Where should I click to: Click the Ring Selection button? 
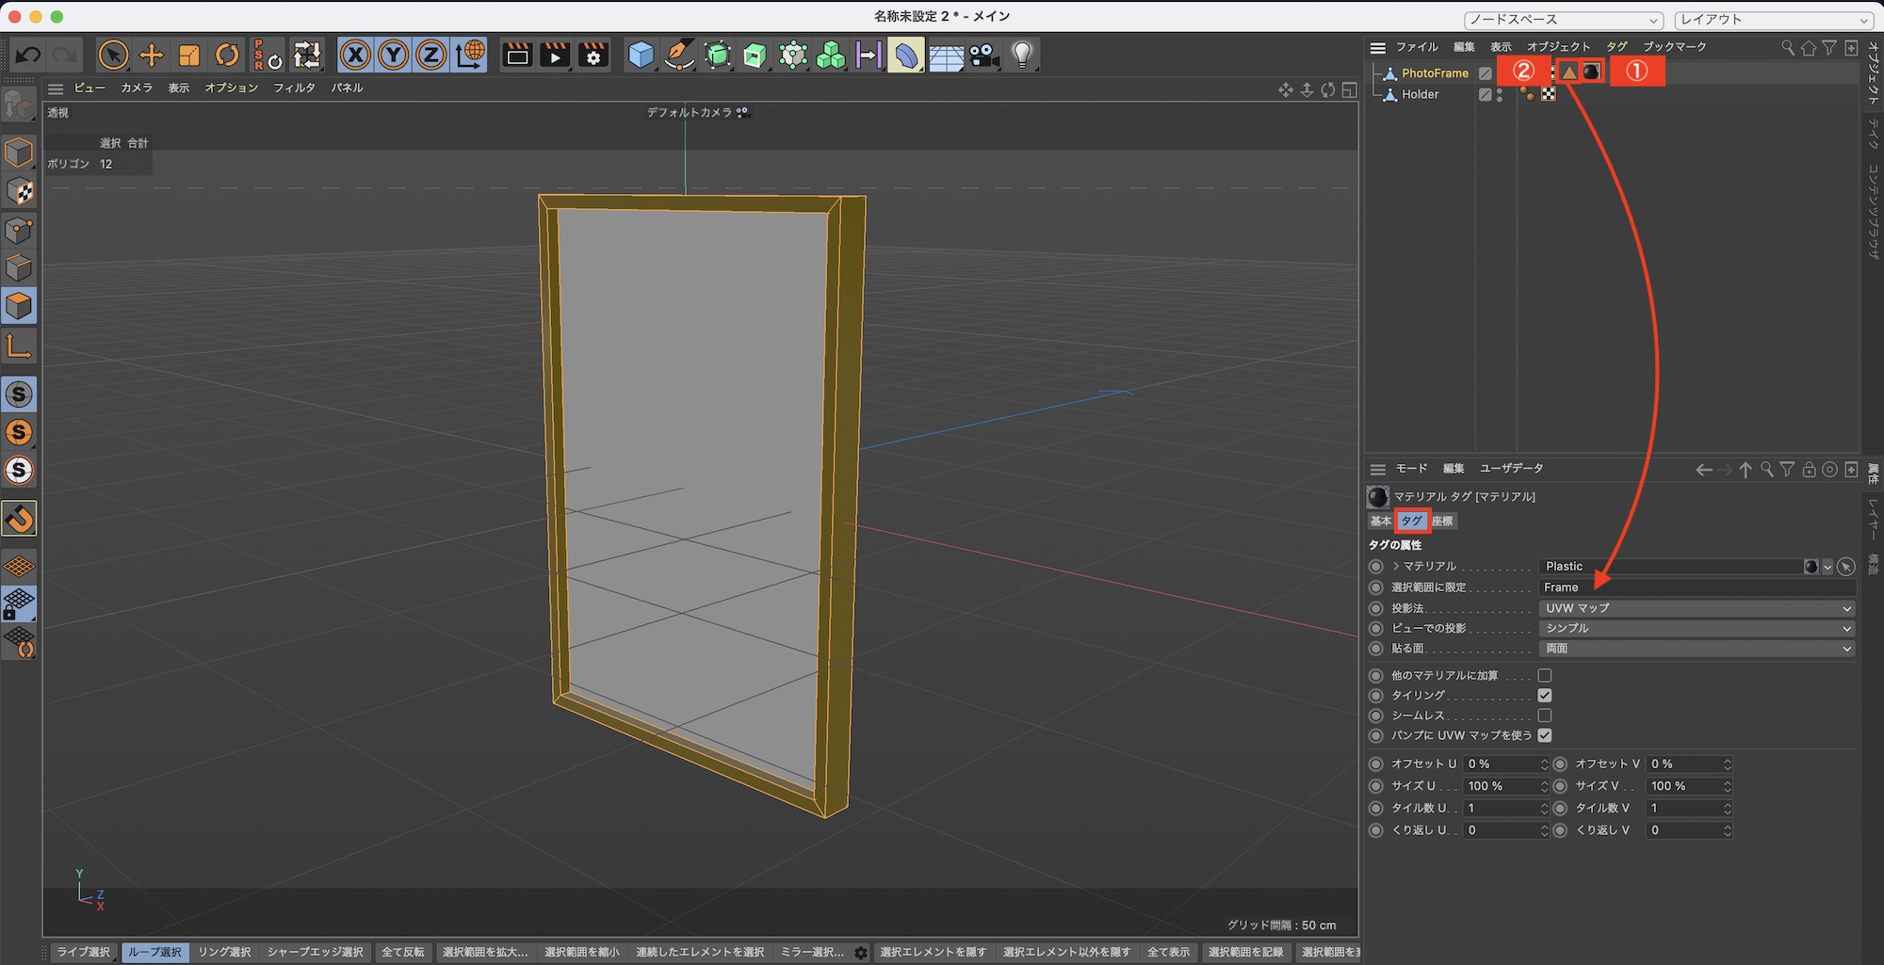[224, 952]
